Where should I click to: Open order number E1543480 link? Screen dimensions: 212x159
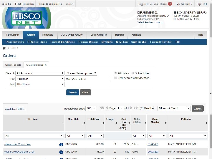[153, 144]
